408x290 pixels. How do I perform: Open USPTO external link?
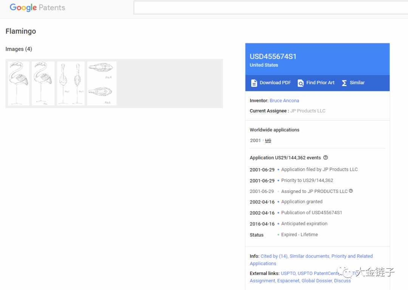point(288,273)
